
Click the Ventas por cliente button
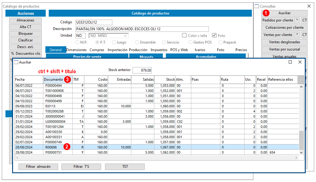[x=278, y=35]
